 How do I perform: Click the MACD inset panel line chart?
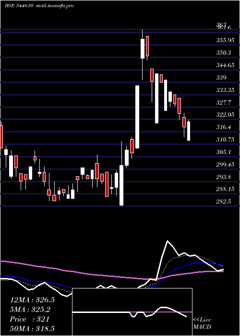coord(132,312)
